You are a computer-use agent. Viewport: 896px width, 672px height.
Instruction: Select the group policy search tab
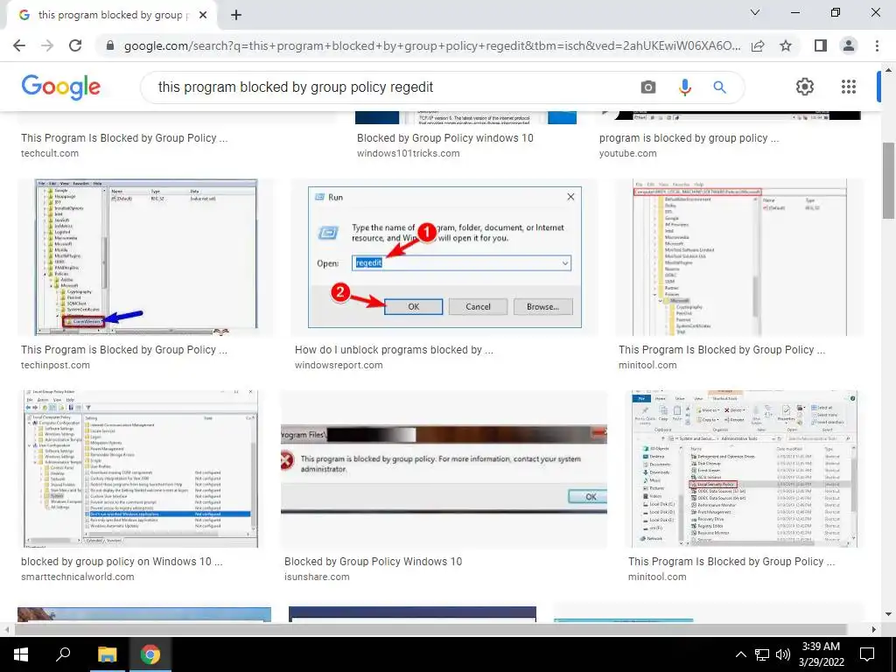(111, 15)
